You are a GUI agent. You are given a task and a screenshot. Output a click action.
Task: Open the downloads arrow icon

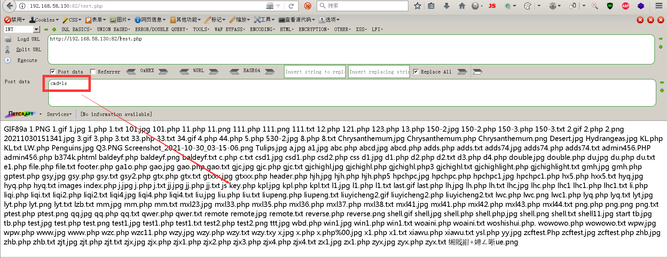[447, 6]
